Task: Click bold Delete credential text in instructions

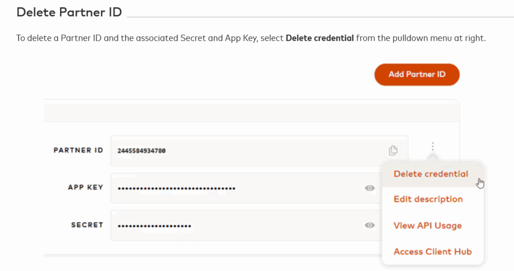Action: (x=320, y=38)
